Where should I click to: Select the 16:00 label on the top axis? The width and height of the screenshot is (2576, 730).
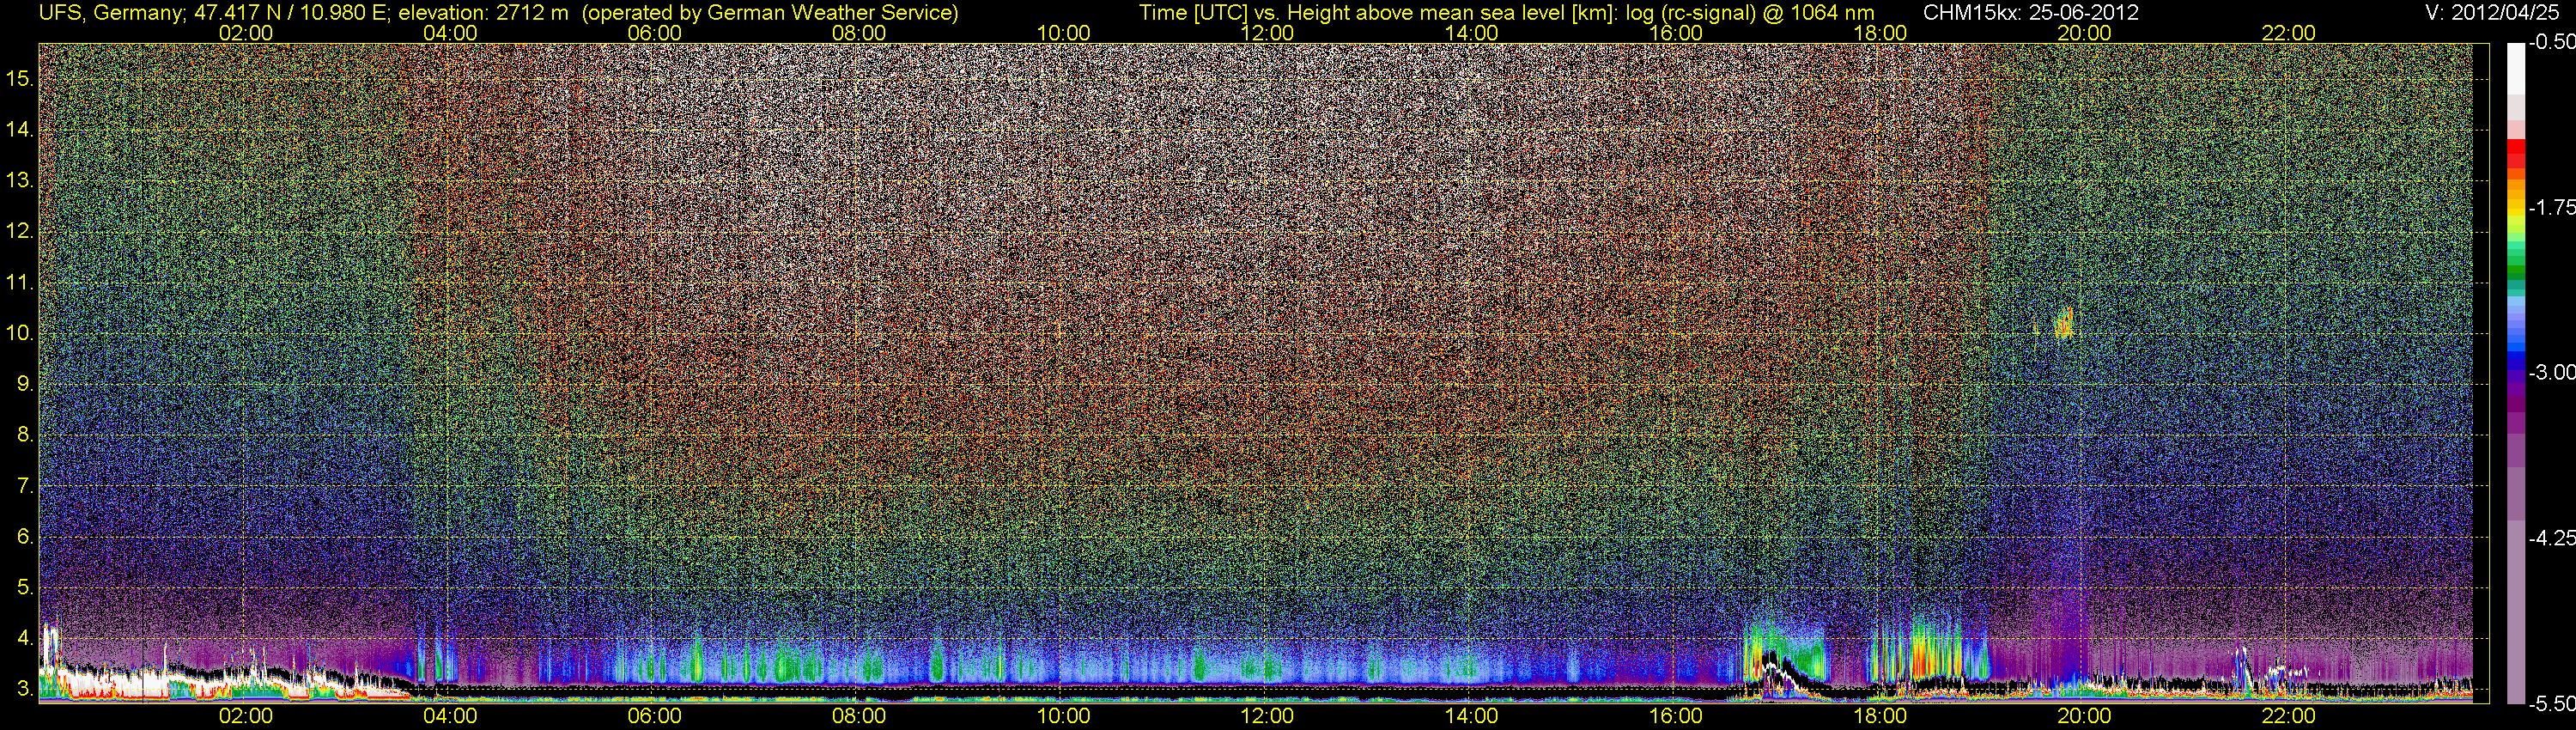[1676, 33]
